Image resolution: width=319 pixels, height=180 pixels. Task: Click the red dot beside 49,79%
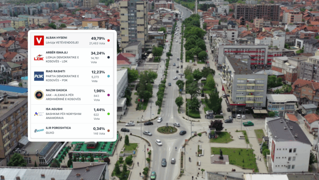click(x=108, y=40)
